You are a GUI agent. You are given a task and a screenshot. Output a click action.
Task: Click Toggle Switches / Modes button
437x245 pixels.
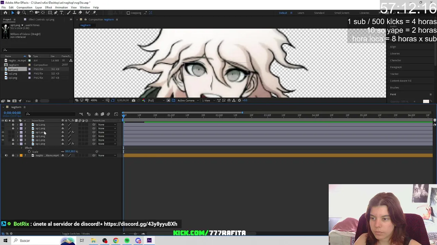click(76, 234)
